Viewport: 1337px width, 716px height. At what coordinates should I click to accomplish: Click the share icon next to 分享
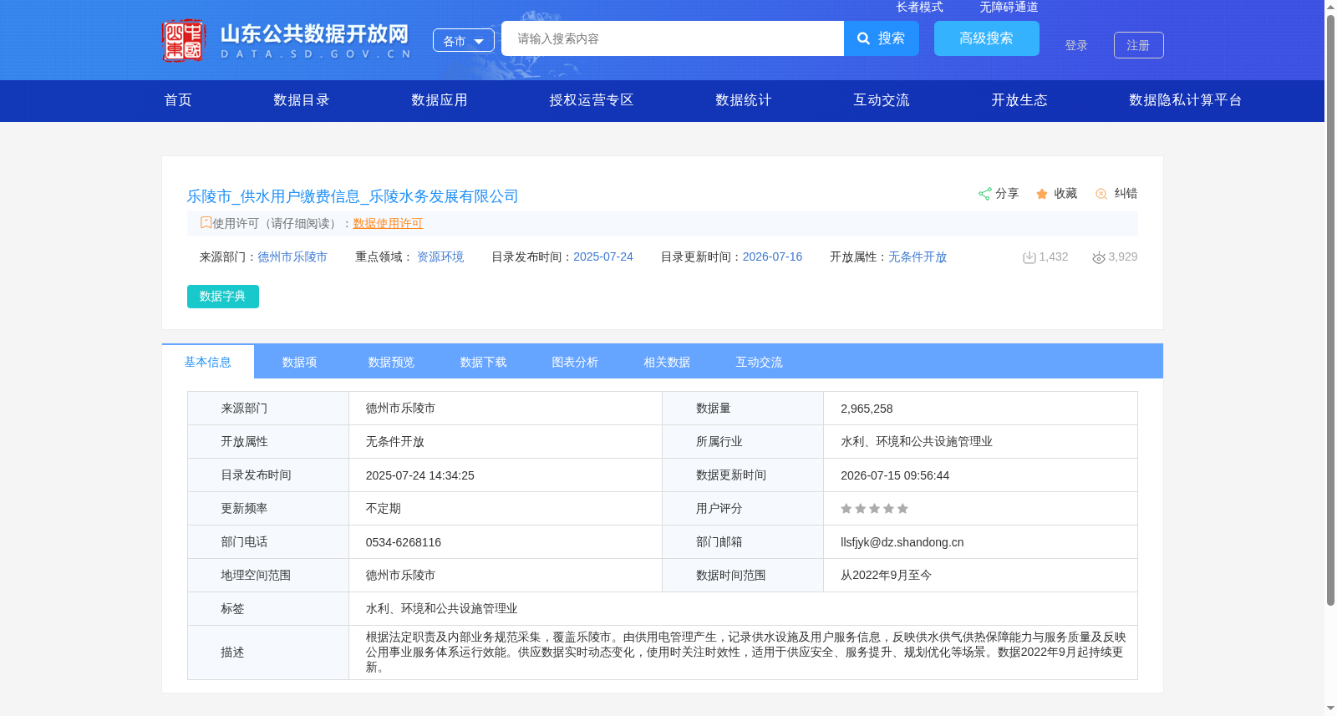pos(984,194)
